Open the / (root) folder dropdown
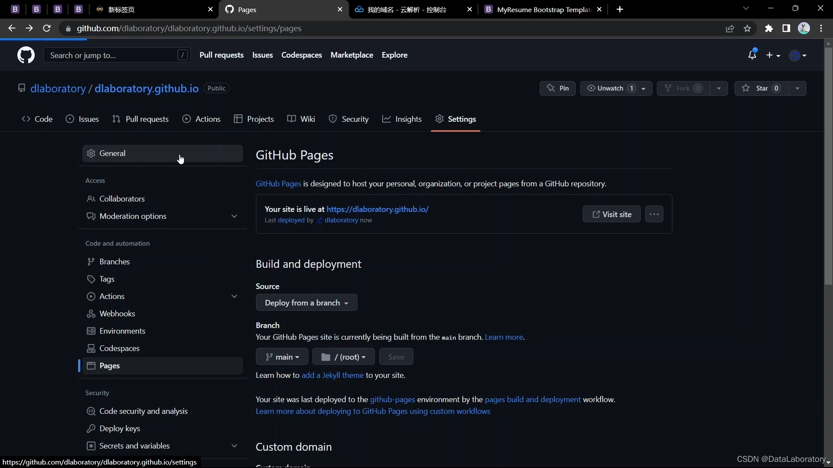 pyautogui.click(x=343, y=357)
